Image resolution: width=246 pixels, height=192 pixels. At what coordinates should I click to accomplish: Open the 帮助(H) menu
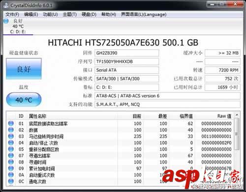point(109,14)
